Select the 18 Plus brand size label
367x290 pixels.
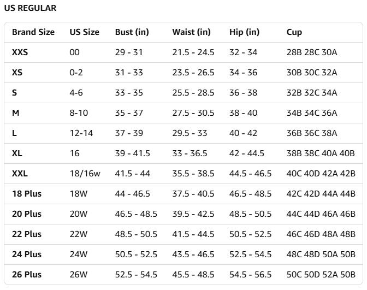27,194
